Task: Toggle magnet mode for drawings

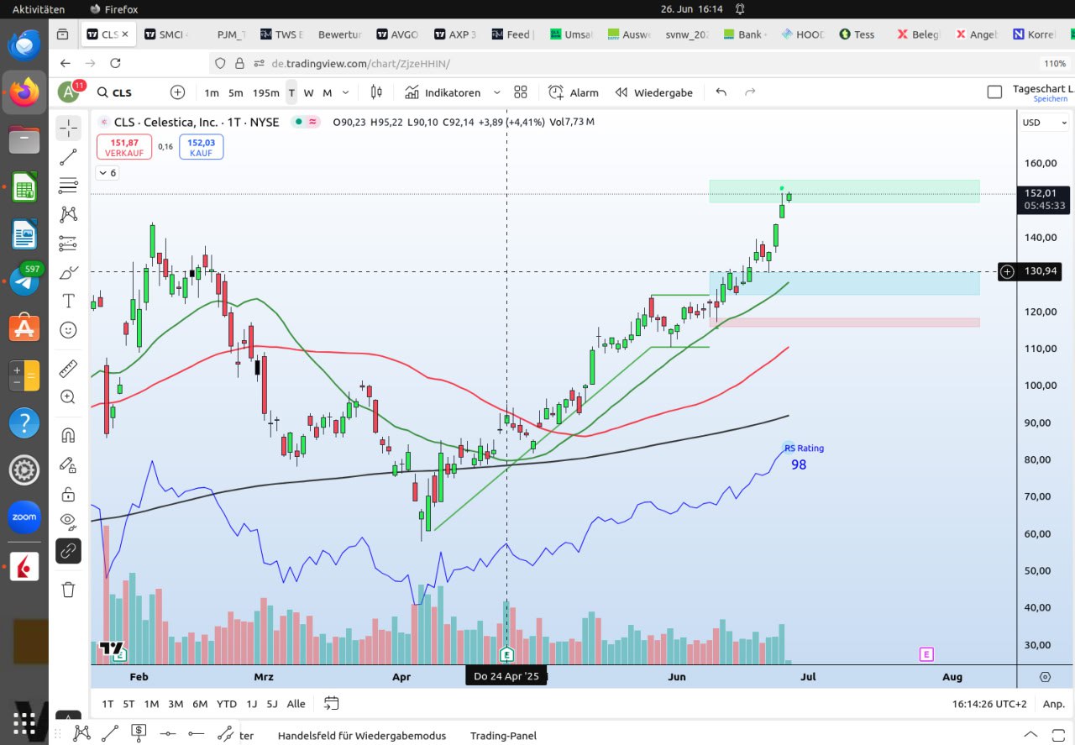Action: click(68, 435)
